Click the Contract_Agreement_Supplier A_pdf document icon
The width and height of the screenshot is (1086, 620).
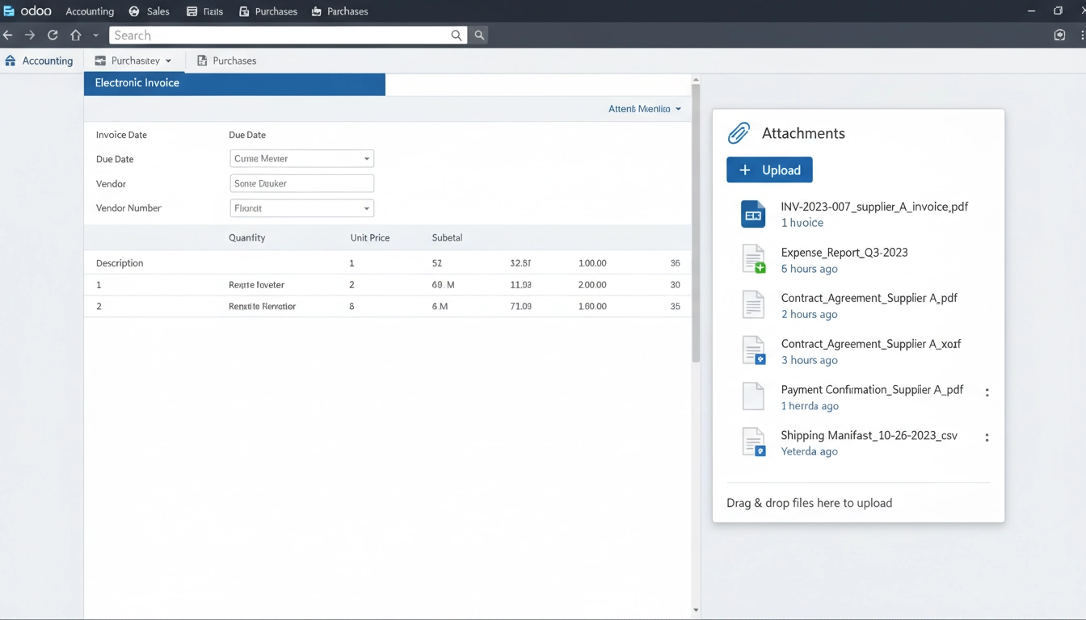[753, 305]
